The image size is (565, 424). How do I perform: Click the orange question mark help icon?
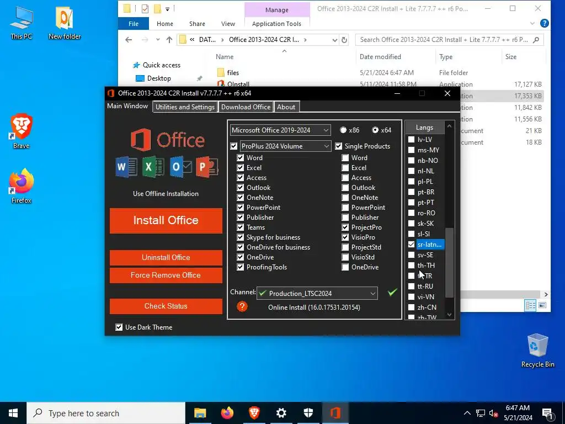242,307
